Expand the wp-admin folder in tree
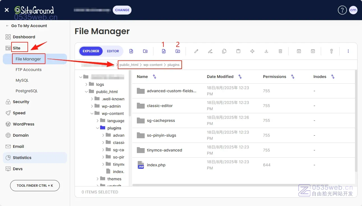362x206 pixels. click(x=92, y=106)
